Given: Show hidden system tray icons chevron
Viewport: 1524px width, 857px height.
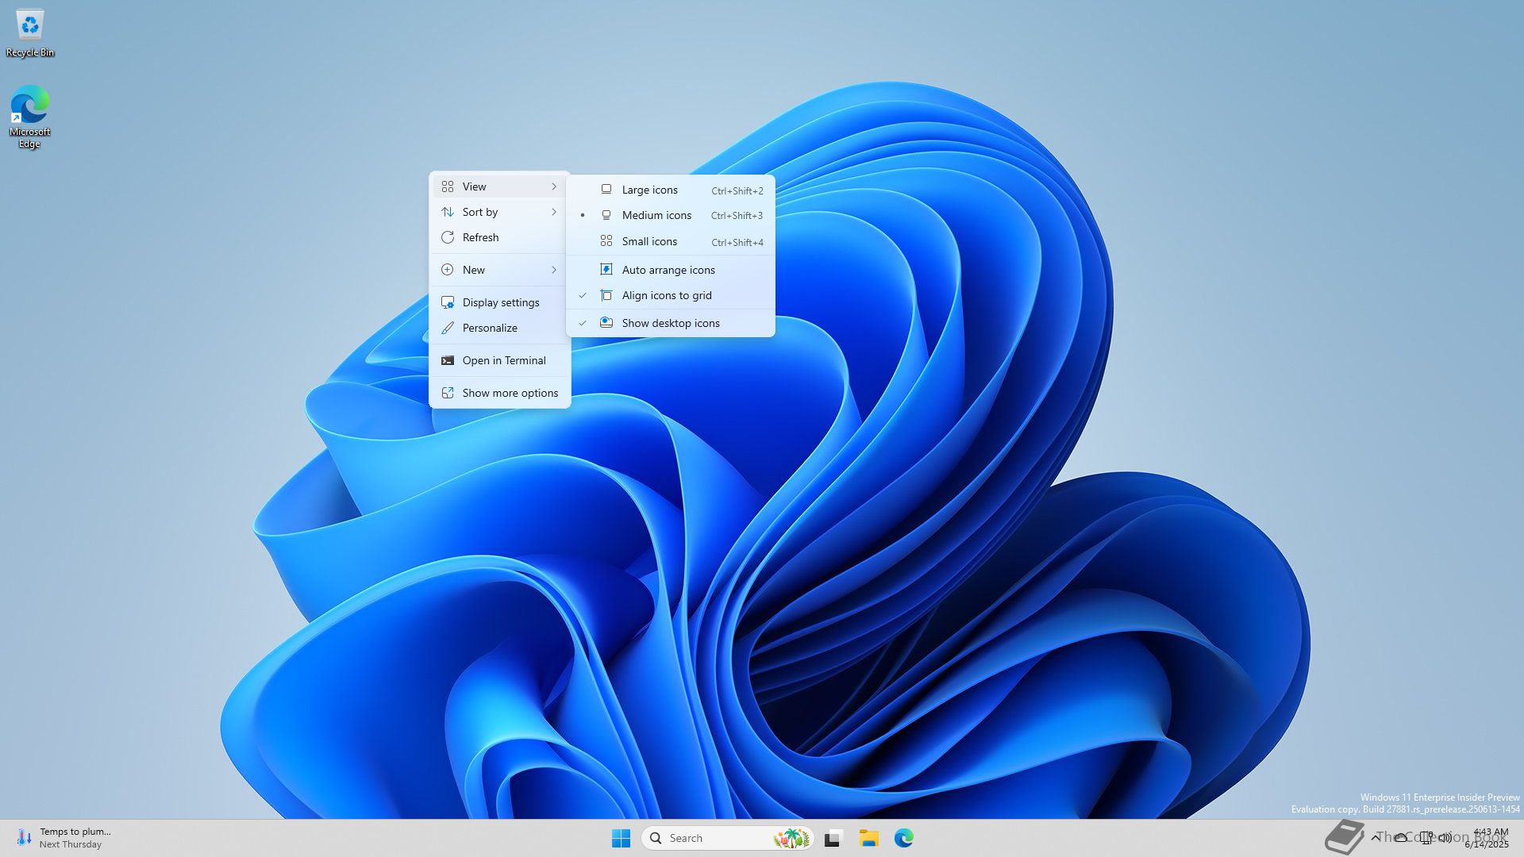Looking at the screenshot, I should point(1375,837).
